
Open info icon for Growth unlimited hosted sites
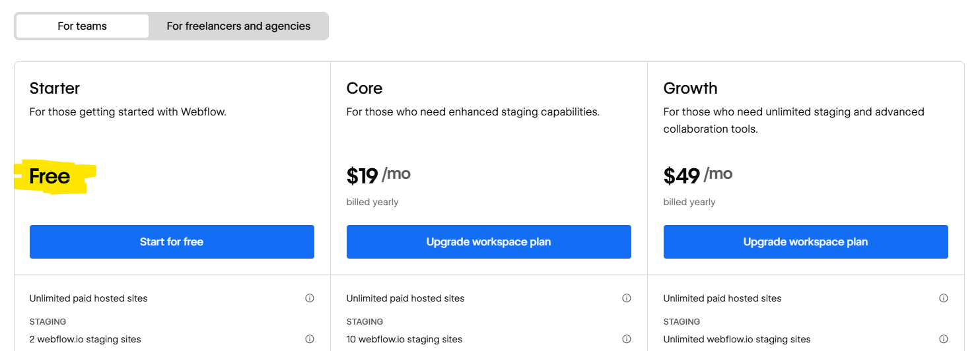[x=943, y=298]
